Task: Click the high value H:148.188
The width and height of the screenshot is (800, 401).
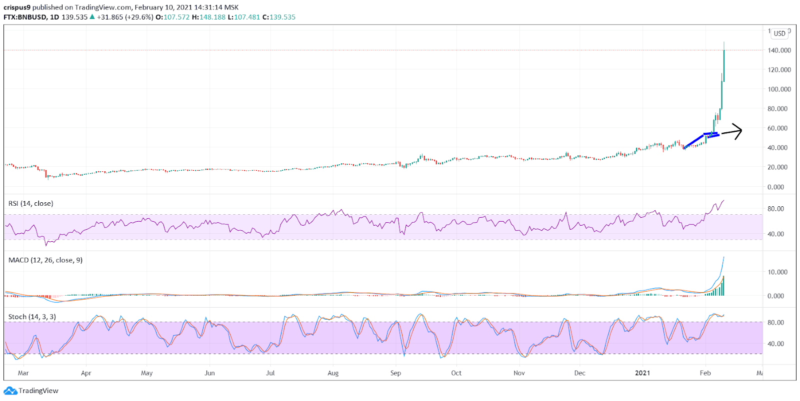Action: [x=208, y=17]
